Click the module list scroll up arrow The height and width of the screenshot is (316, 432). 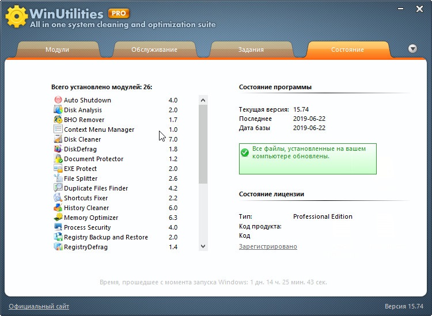[x=203, y=100]
